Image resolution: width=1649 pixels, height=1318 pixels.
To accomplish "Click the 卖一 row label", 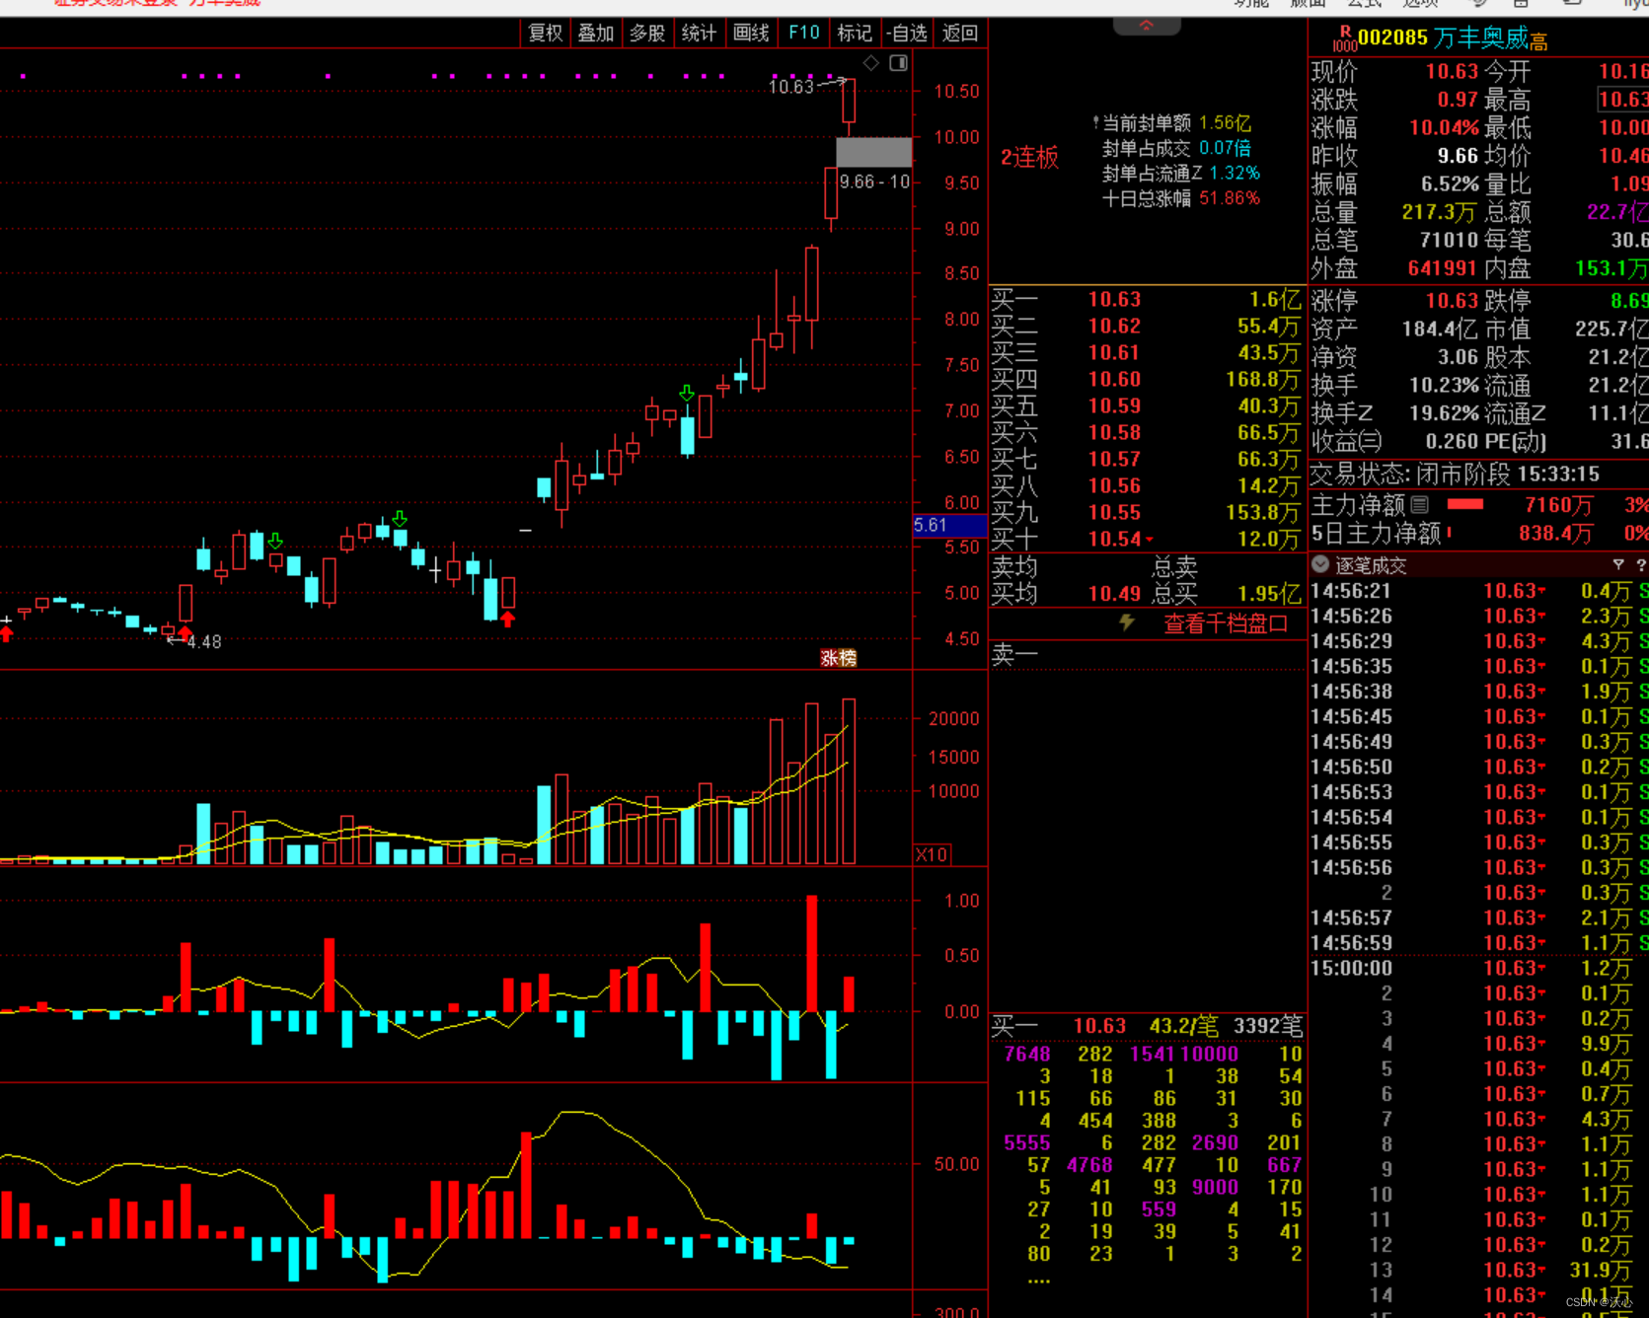I will 1014,654.
